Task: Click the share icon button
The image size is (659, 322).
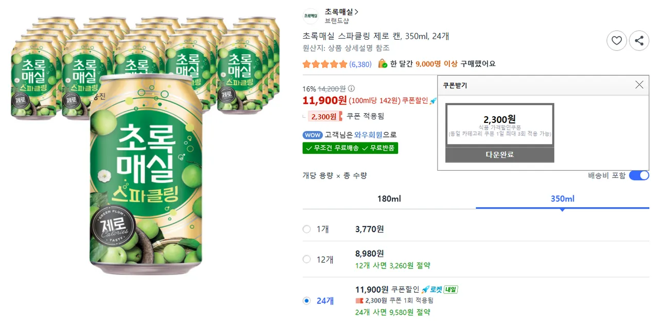Action: coord(639,41)
